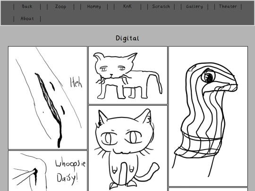Viewport: 255px width, 191px height.
Task: Open the KnK section
Action: coord(127,7)
